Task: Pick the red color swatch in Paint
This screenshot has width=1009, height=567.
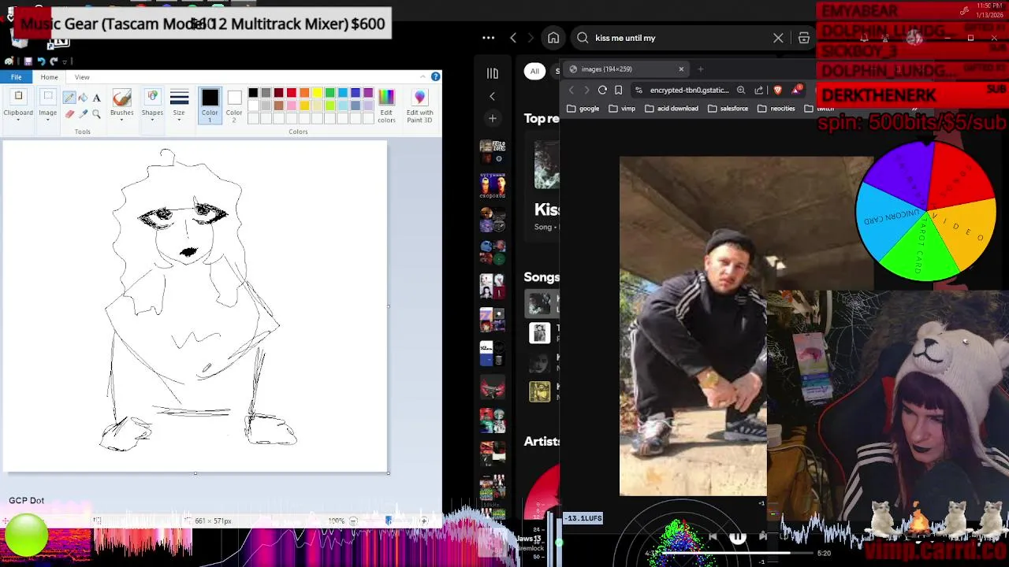Action: click(x=292, y=93)
